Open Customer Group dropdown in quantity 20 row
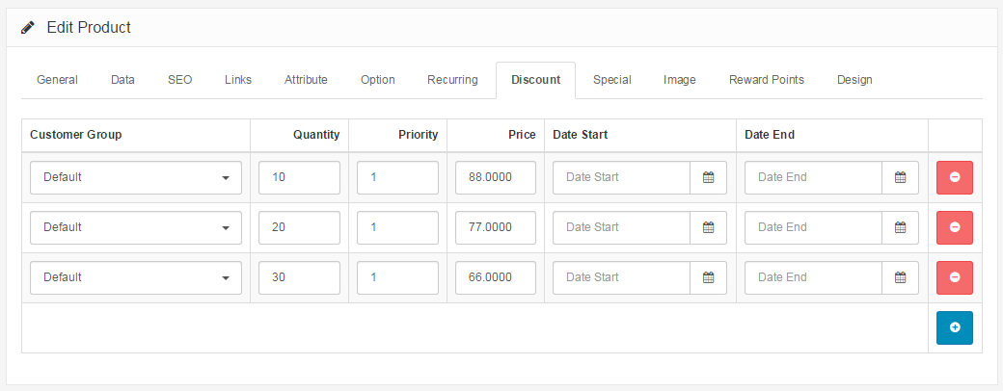The image size is (1003, 391). pyautogui.click(x=136, y=227)
